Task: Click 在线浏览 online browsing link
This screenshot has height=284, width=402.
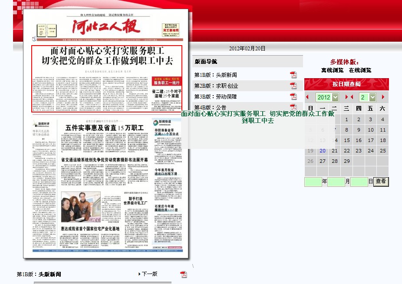Action: click(360, 70)
